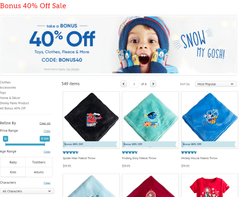Click the See Details link in banner
243x197 pixels.
pyautogui.click(x=73, y=69)
